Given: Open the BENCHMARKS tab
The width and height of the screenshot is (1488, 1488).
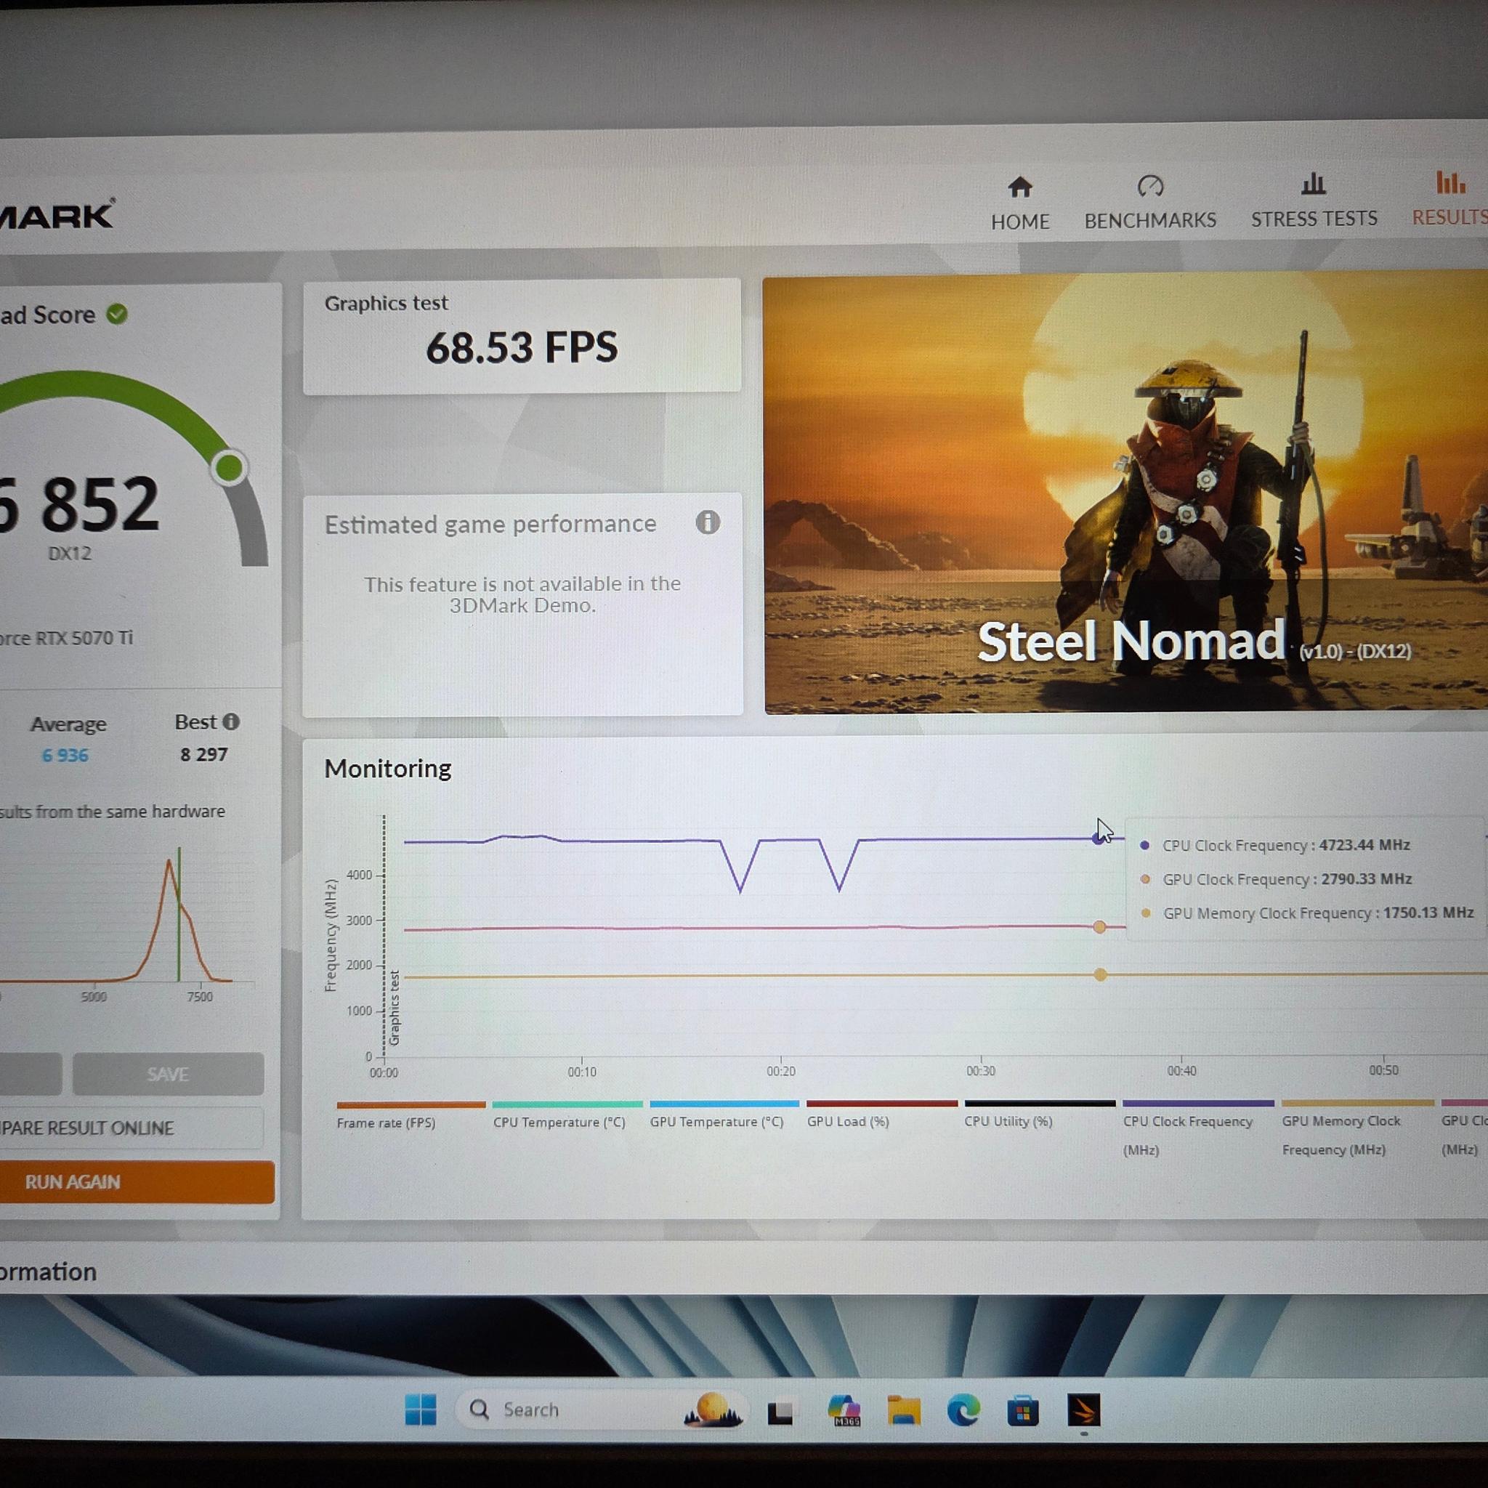Looking at the screenshot, I should pos(1150,203).
